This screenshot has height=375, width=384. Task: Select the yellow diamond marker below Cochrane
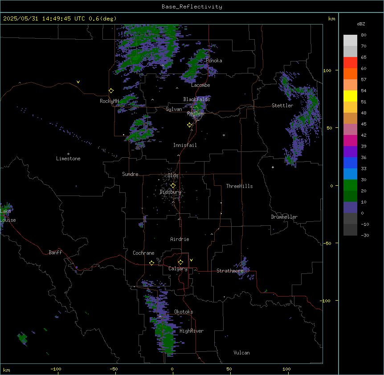pos(151,263)
